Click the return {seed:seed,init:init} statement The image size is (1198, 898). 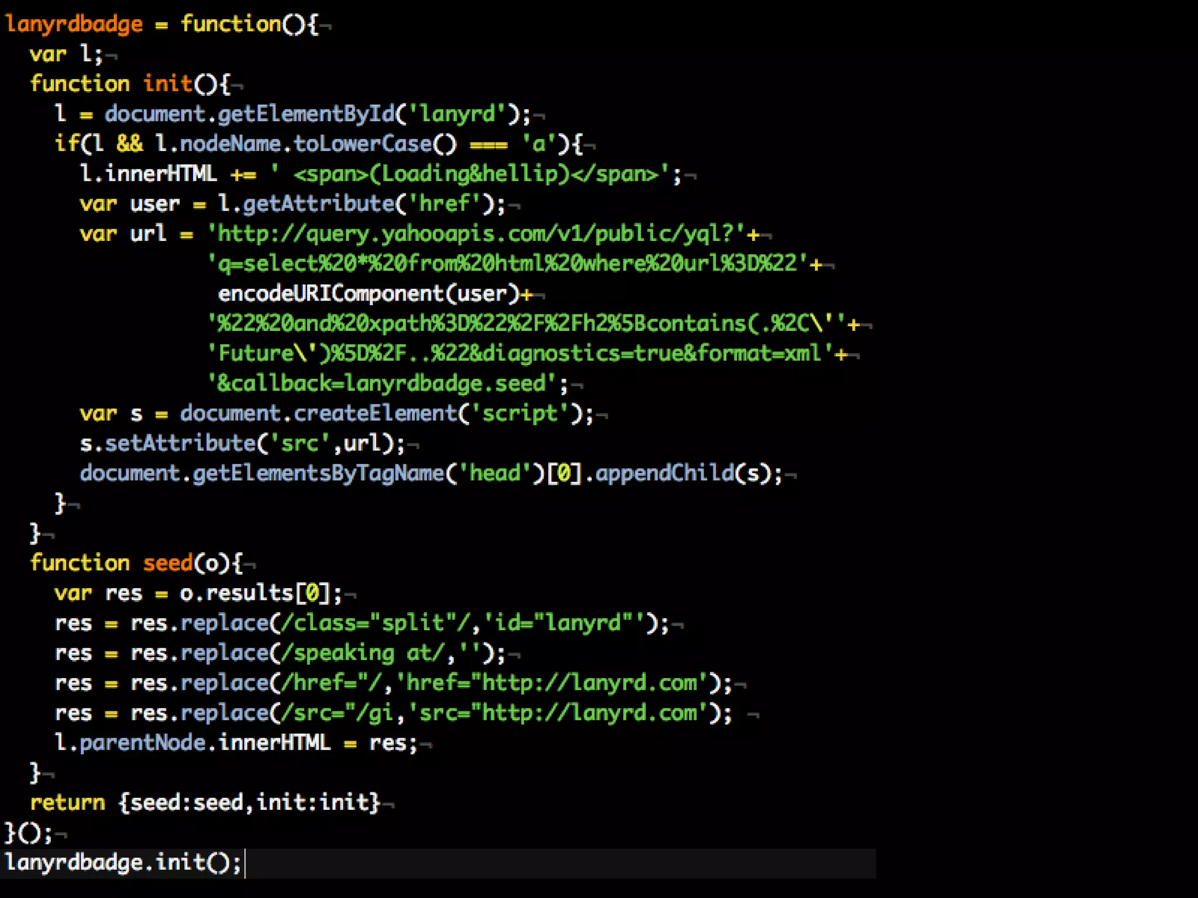pos(205,803)
